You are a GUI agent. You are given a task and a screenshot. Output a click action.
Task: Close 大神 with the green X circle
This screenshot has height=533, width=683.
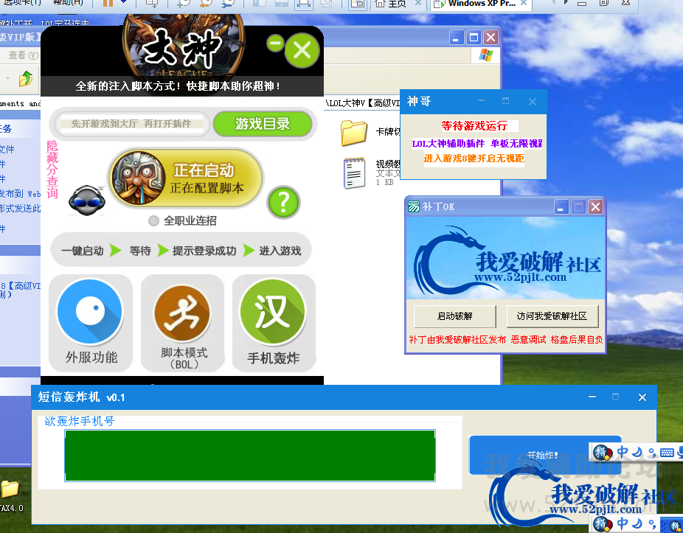click(302, 51)
